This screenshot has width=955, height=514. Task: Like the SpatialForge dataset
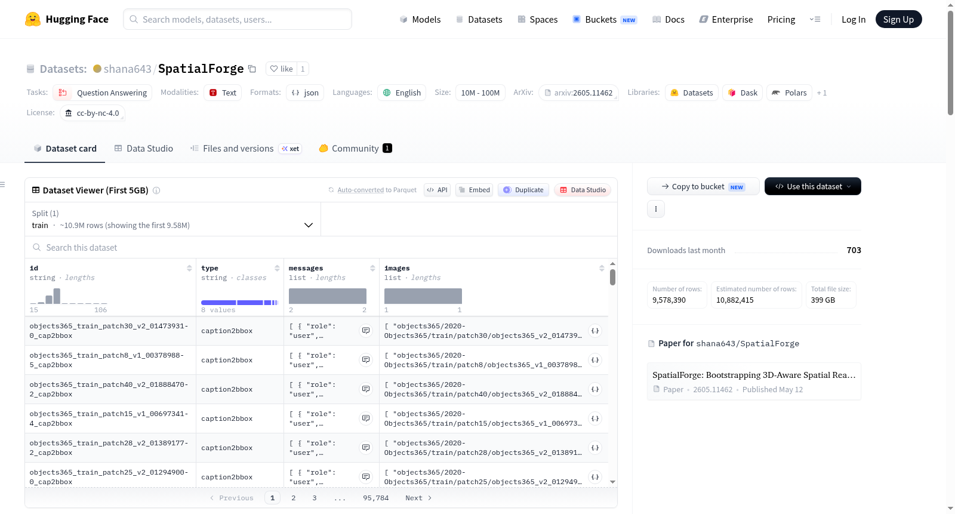(x=281, y=69)
